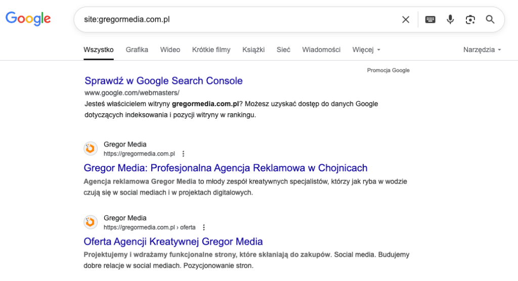The width and height of the screenshot is (518, 281).
Task: Click the gregormedia.com.pl › oferta URL
Action: 149,227
